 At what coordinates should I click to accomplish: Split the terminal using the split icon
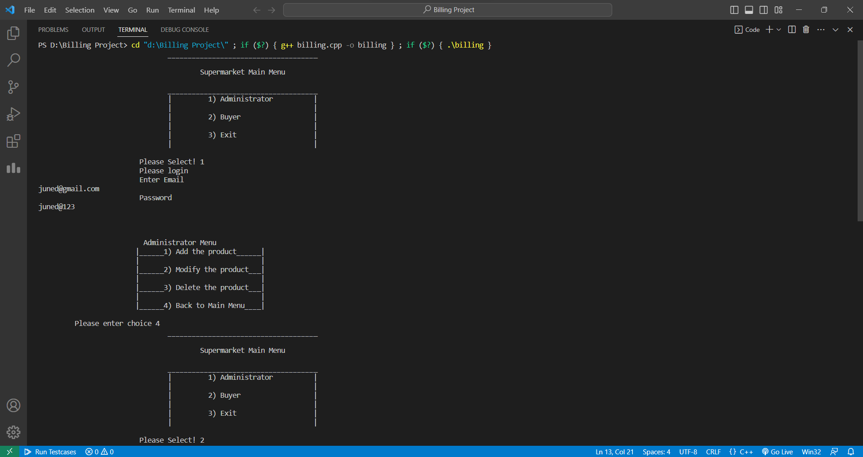coord(792,29)
